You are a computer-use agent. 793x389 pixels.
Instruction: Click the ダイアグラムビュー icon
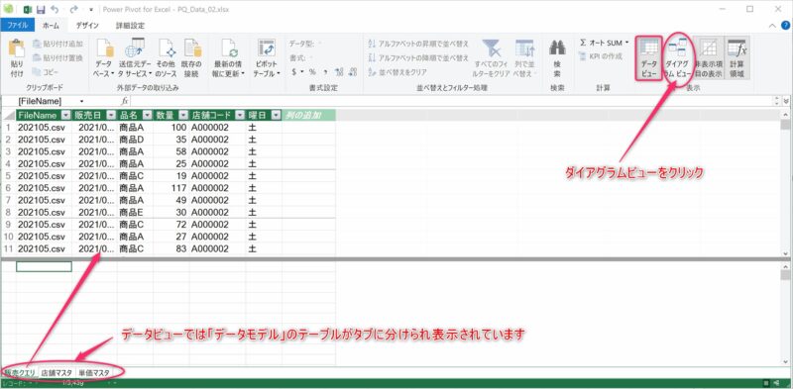pyautogui.click(x=677, y=49)
